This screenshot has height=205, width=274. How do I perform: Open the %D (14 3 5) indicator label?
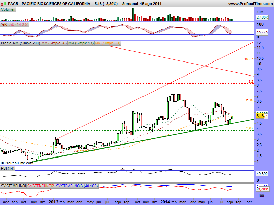click(x=18, y=24)
